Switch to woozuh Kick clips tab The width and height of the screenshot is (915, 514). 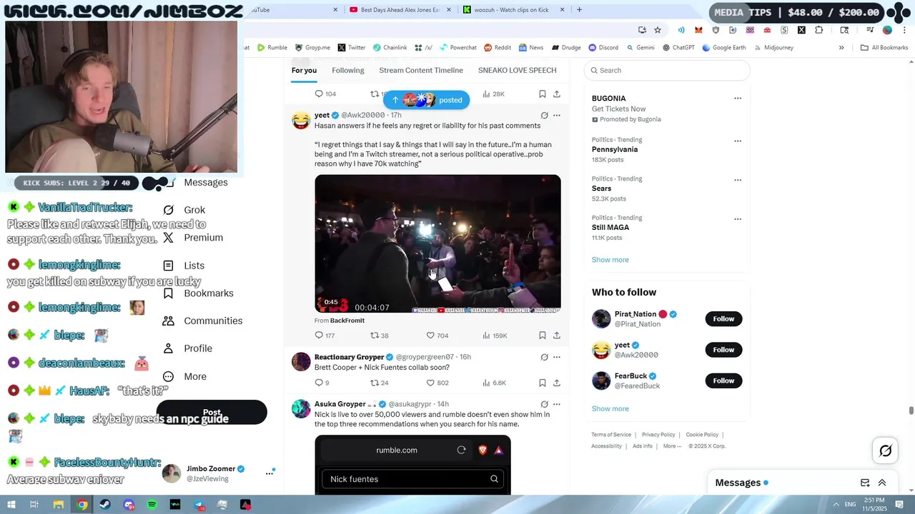pos(513,10)
